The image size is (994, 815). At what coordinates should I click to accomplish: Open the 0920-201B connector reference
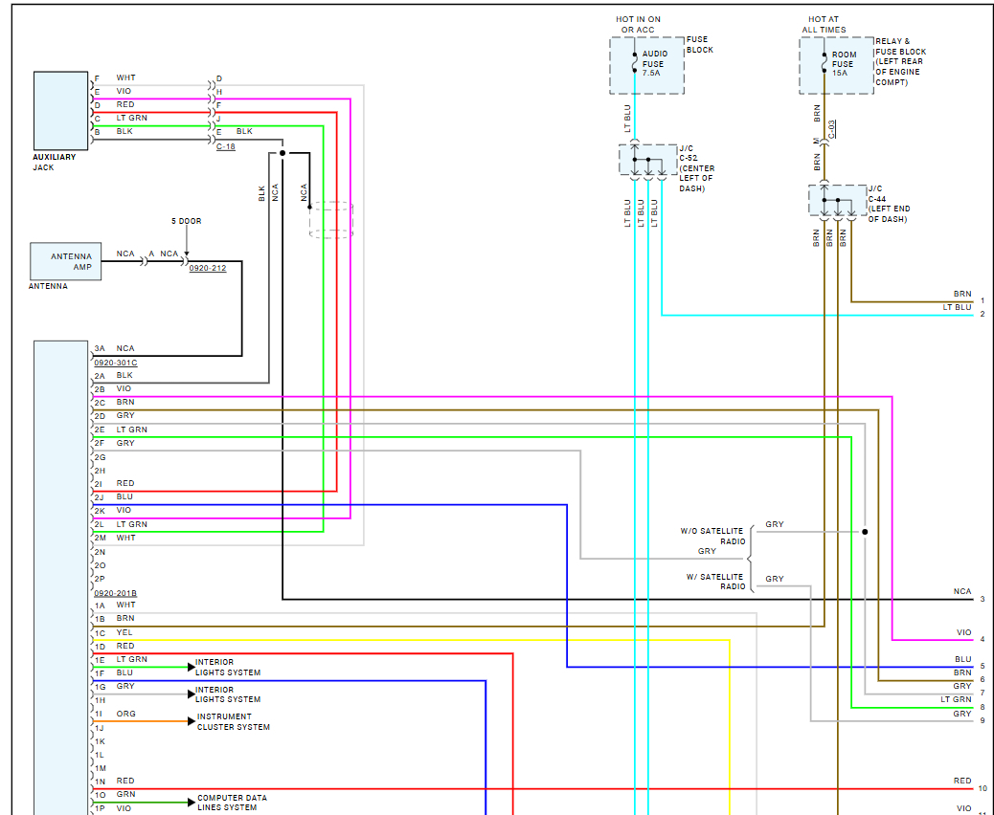(x=115, y=593)
